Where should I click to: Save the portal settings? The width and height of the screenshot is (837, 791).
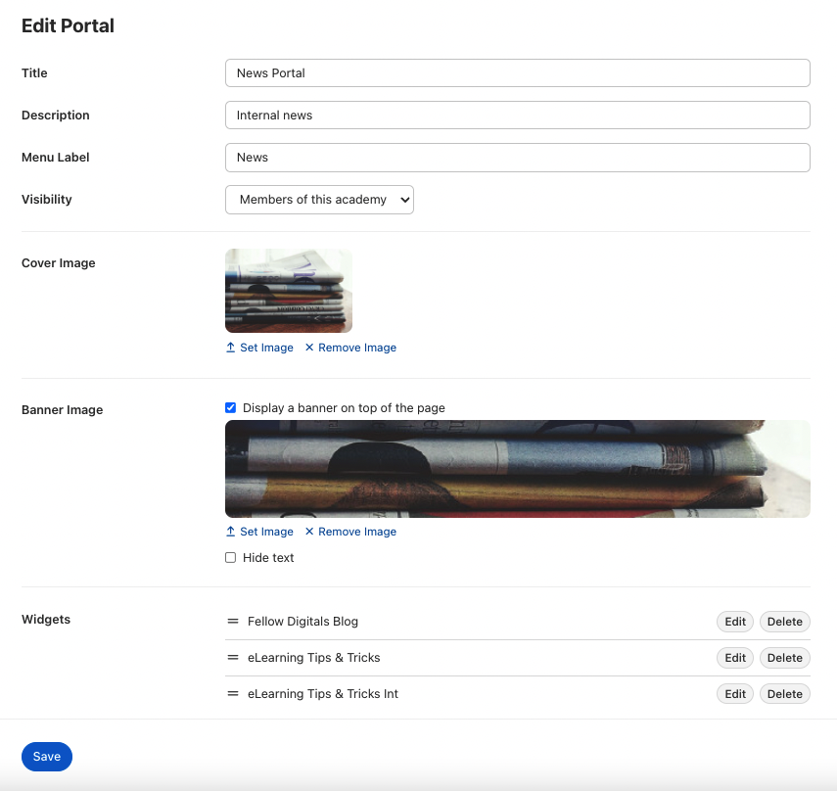coord(47,757)
